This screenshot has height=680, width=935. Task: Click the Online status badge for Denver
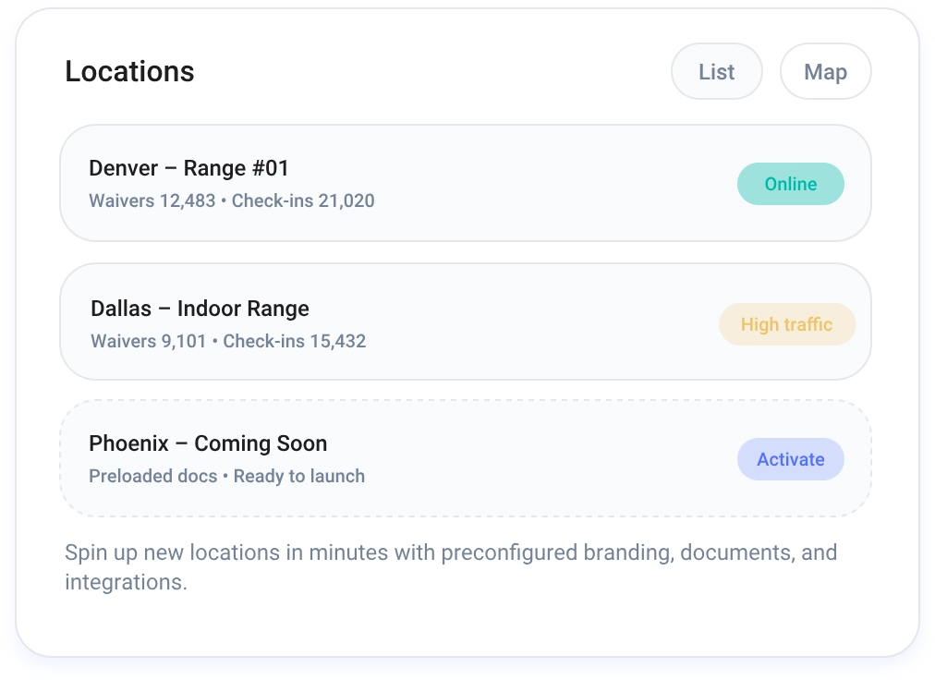(790, 184)
